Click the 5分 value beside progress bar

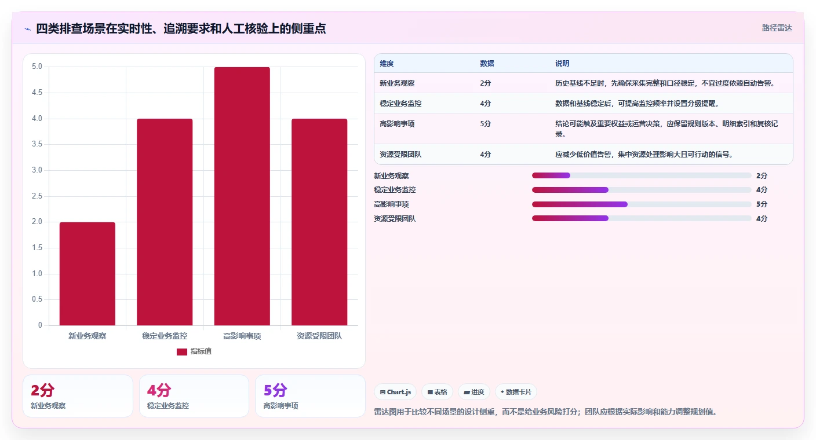[762, 204]
